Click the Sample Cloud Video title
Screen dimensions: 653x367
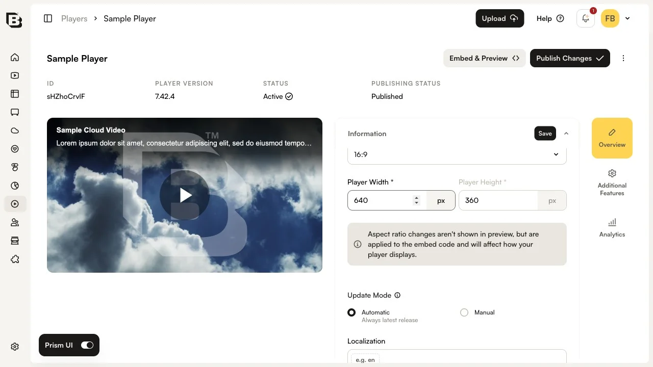[91, 130]
